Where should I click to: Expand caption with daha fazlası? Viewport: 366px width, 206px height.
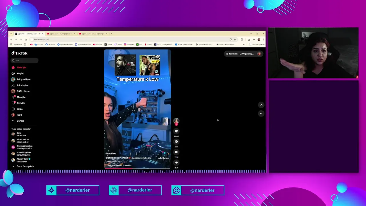(x=163, y=158)
